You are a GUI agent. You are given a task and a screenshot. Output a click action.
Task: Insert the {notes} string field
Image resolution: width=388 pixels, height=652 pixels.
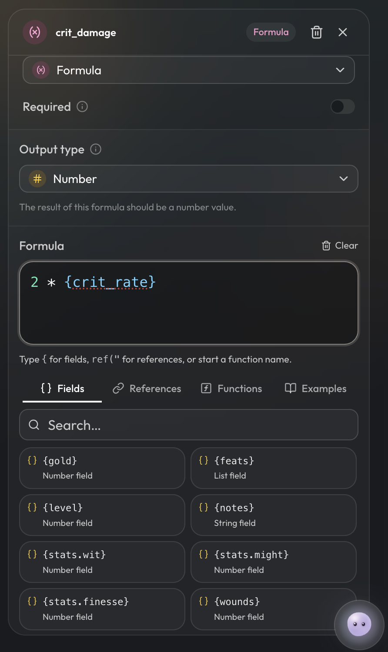click(x=274, y=515)
